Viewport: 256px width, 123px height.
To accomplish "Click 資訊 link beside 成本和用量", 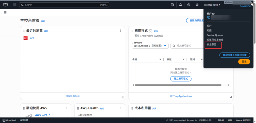I will [x=154, y=109].
